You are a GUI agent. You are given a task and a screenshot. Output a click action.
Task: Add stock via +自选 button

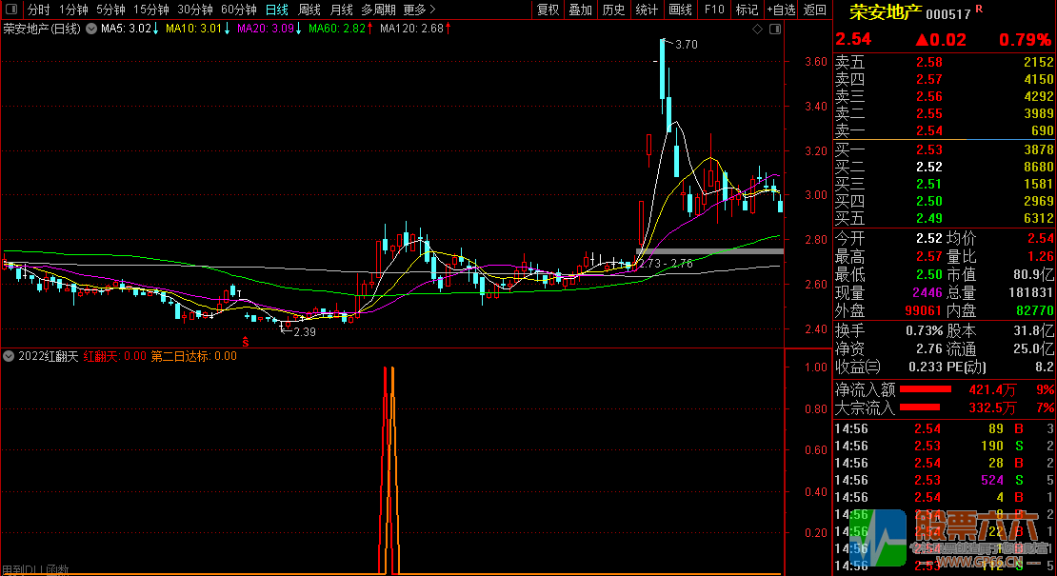[781, 10]
